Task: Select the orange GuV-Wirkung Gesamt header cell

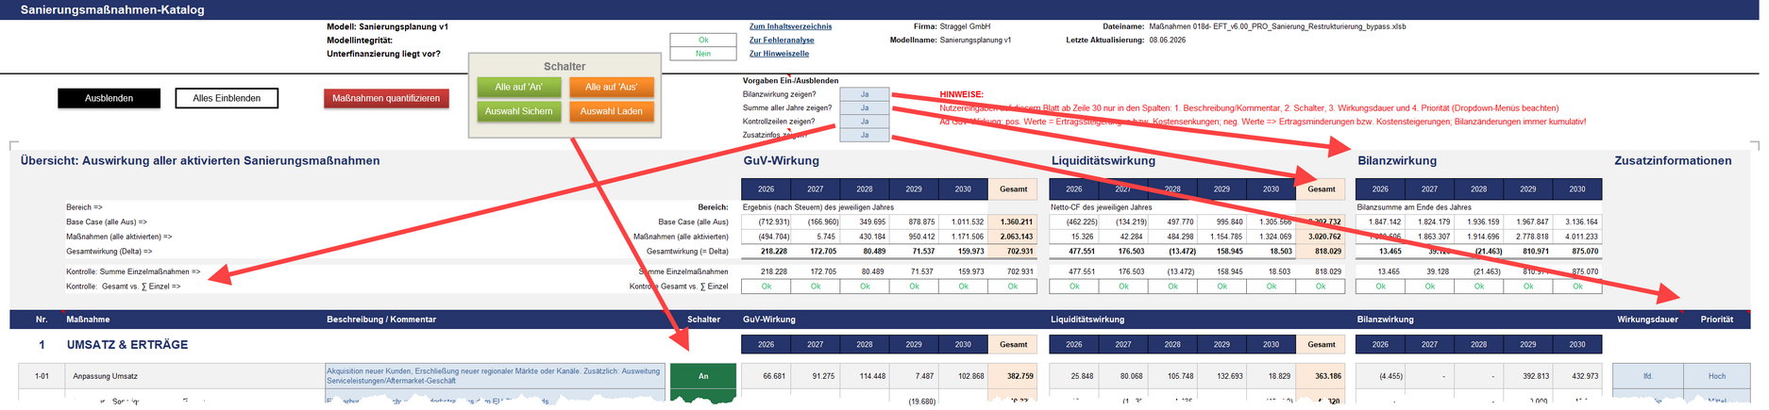Action: coord(1014,189)
